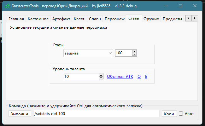
Task: Expand the защита stats dropdown
Action: (110, 53)
